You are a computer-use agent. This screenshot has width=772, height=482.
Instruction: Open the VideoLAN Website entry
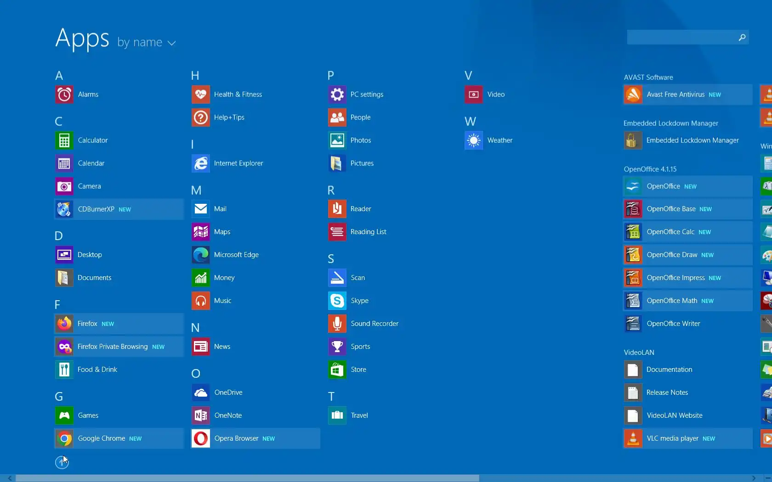(688, 415)
